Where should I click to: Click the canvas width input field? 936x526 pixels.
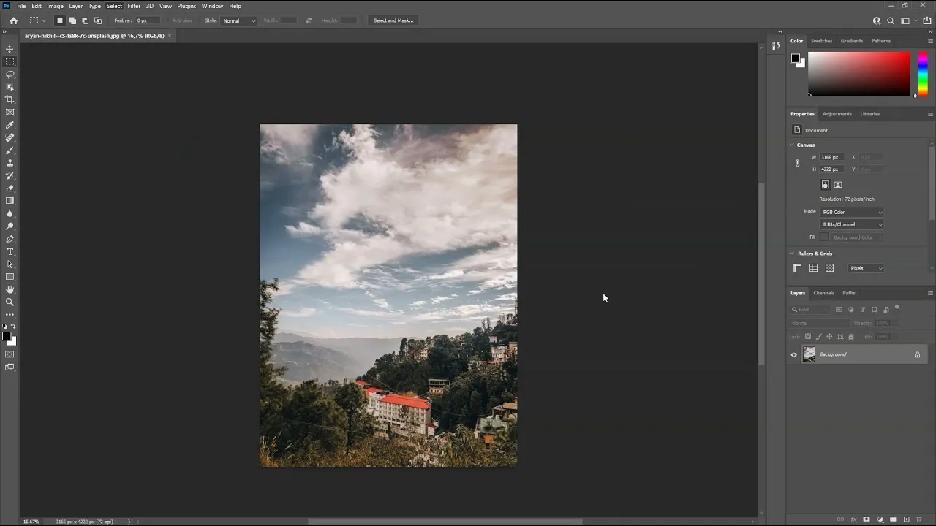[831, 157]
